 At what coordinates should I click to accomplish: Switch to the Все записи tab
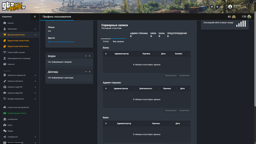pyautogui.click(x=118, y=42)
